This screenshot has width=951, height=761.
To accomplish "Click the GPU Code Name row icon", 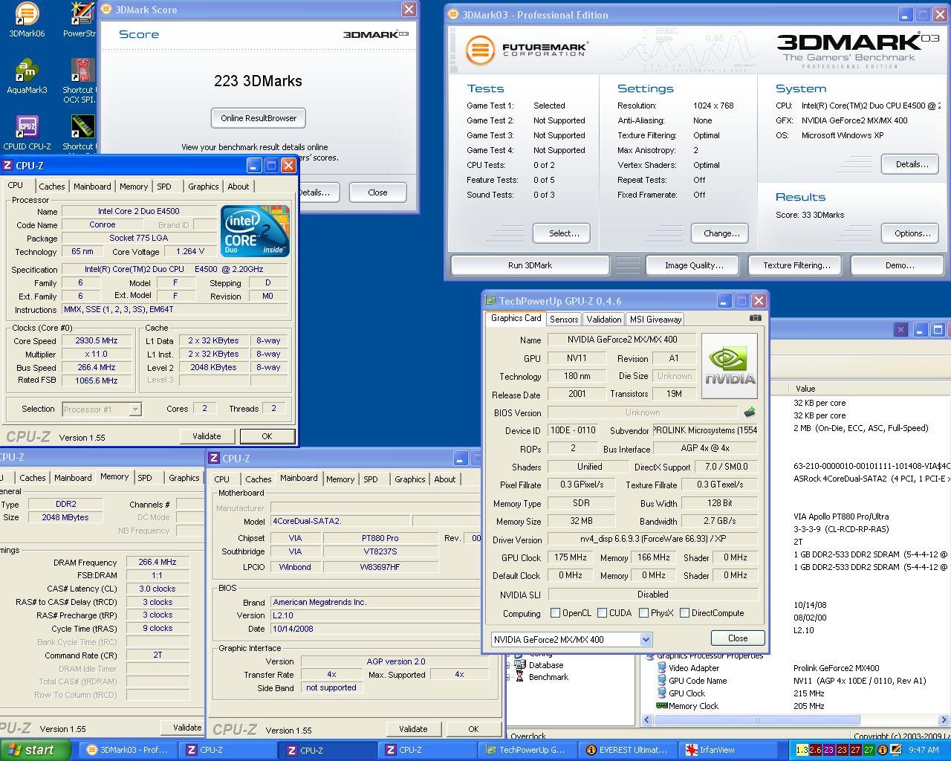I will [x=661, y=681].
